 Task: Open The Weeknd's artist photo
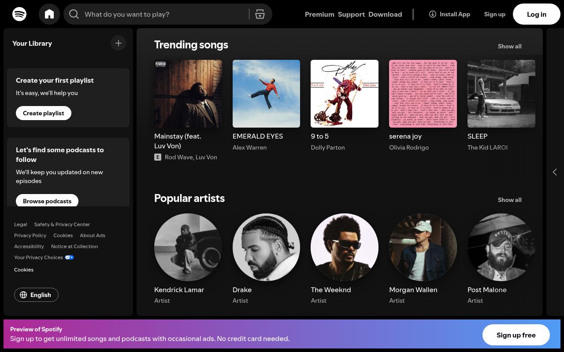(x=345, y=247)
